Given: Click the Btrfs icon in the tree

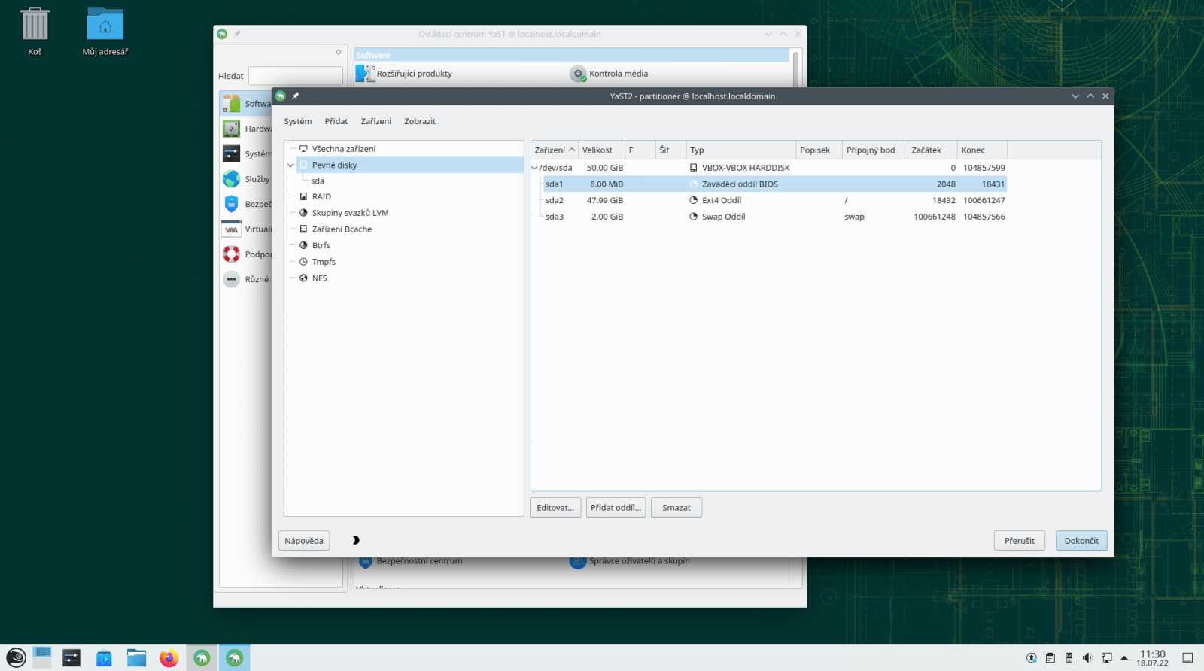Looking at the screenshot, I should click(x=303, y=245).
